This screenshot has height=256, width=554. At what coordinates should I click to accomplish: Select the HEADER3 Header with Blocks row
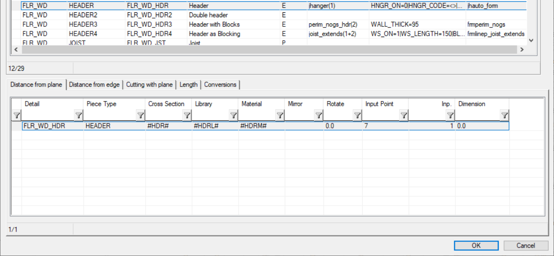coord(214,24)
